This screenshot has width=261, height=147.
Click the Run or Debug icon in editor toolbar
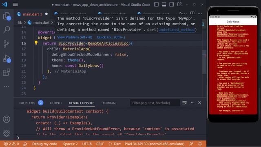(181, 13)
